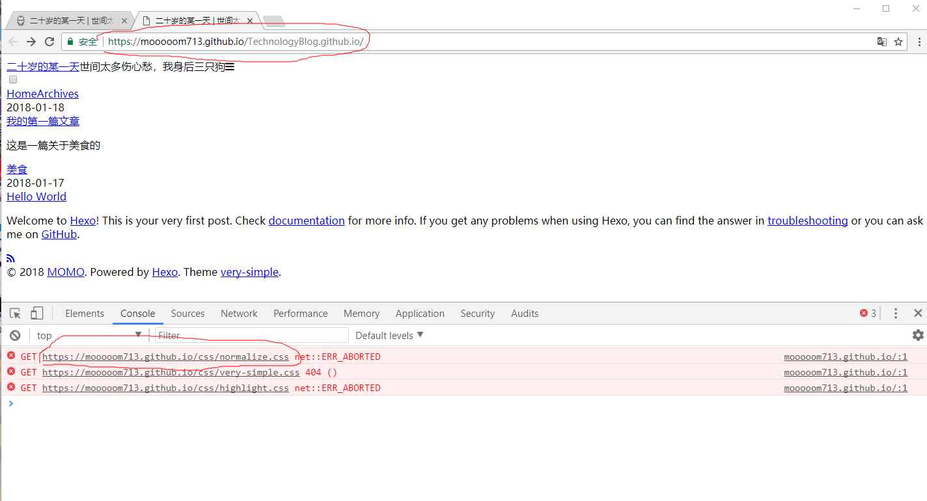
Task: Open the Default levels dropdown
Action: (389, 336)
